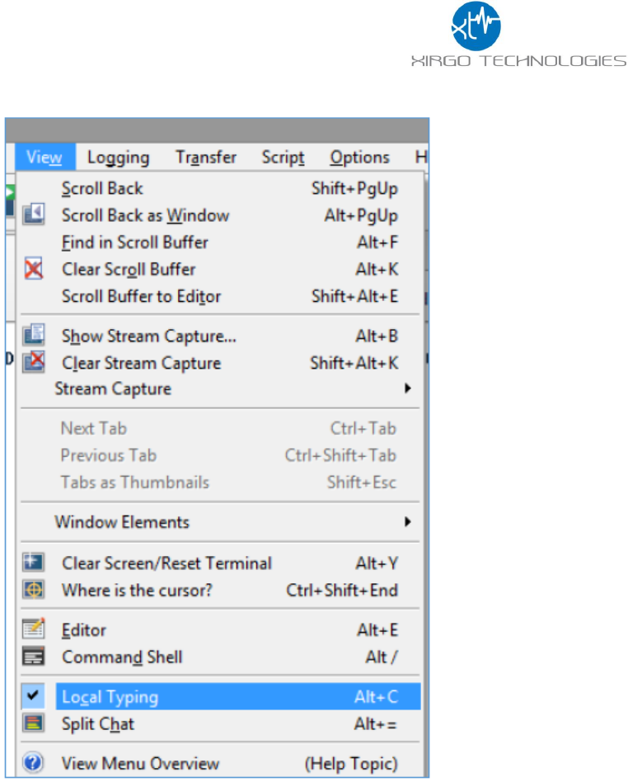Choose Find in Scroll Buffer
This screenshot has width=628, height=782.
(134, 243)
